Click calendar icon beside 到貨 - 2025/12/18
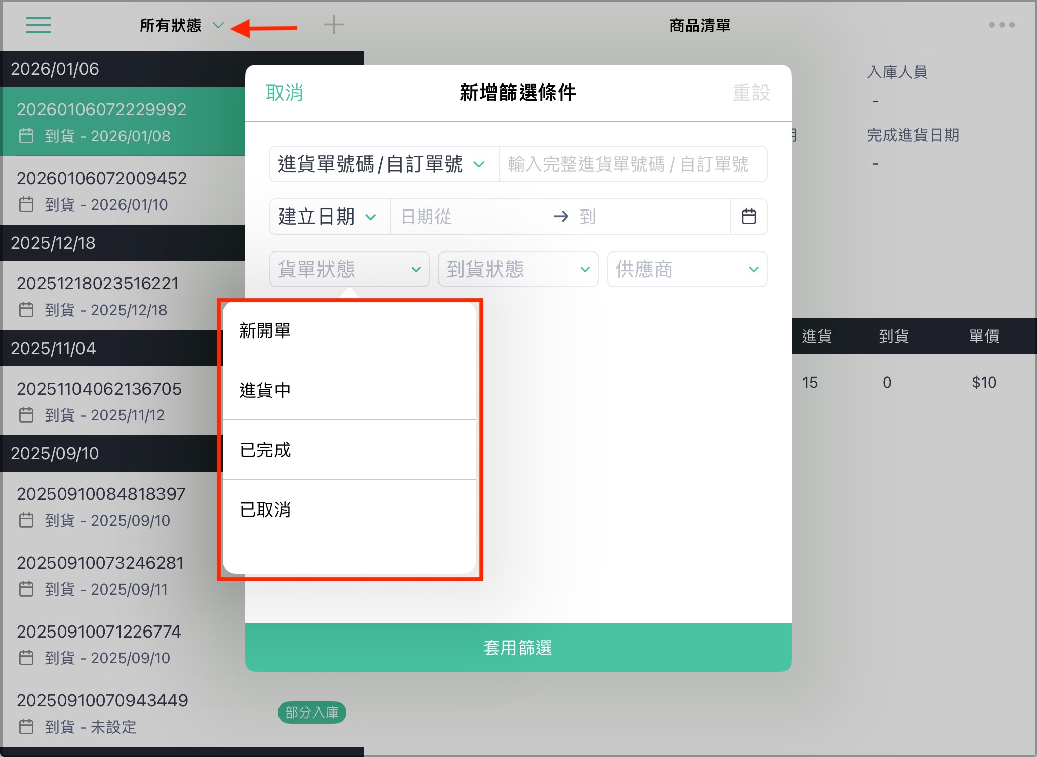The width and height of the screenshot is (1037, 757). click(26, 310)
